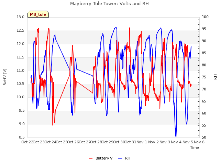Click the 95 right axis tick
The image size is (220, 165).
tap(204, 29)
